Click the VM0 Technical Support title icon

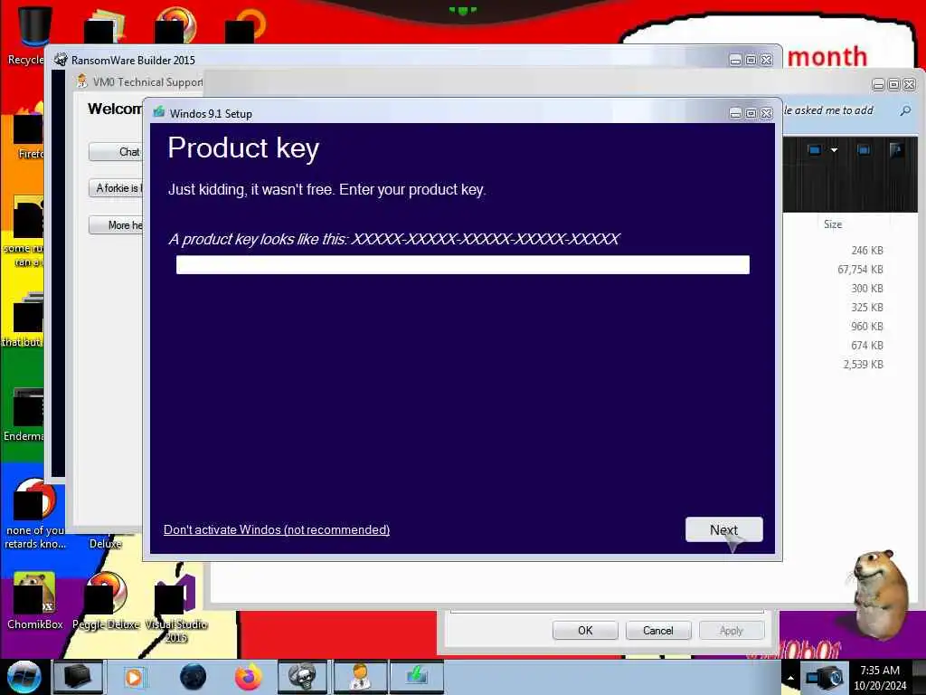[82, 81]
